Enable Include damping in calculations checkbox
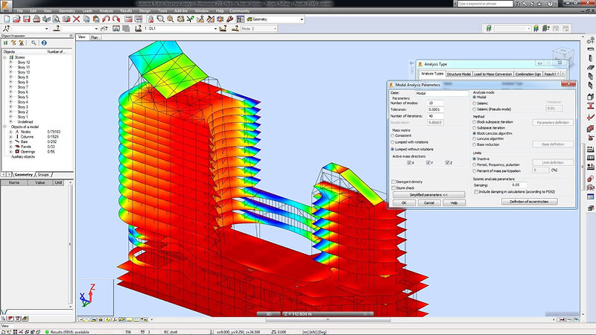Viewport: 596px width, 335px height. (x=476, y=192)
